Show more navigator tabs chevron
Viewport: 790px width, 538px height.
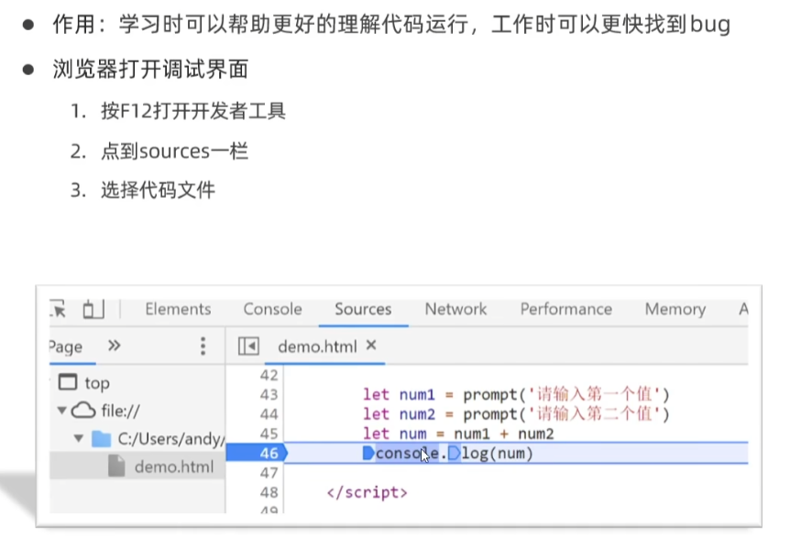coord(115,346)
